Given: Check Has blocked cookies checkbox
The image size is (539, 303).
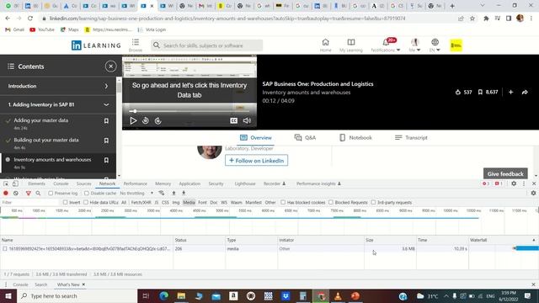Looking at the screenshot, I should 283,202.
